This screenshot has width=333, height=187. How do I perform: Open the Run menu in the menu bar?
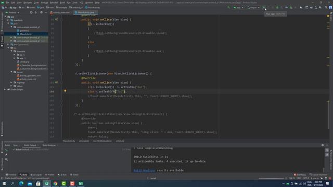tap(69, 3)
